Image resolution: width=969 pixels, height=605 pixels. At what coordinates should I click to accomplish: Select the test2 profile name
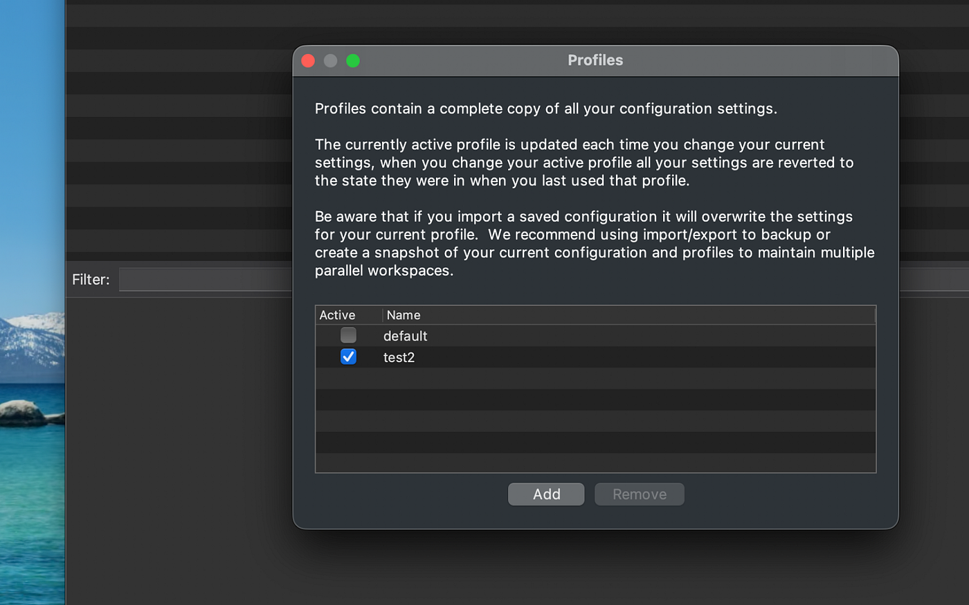pos(399,357)
